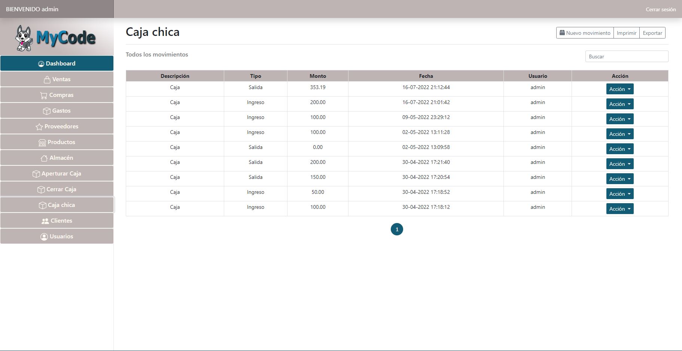The width and height of the screenshot is (682, 351).
Task: Click the Compras cart icon
Action: coord(44,95)
